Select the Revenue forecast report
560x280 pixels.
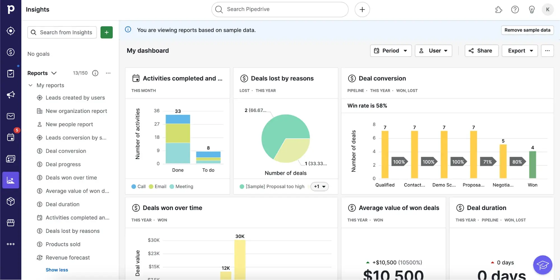click(68, 258)
